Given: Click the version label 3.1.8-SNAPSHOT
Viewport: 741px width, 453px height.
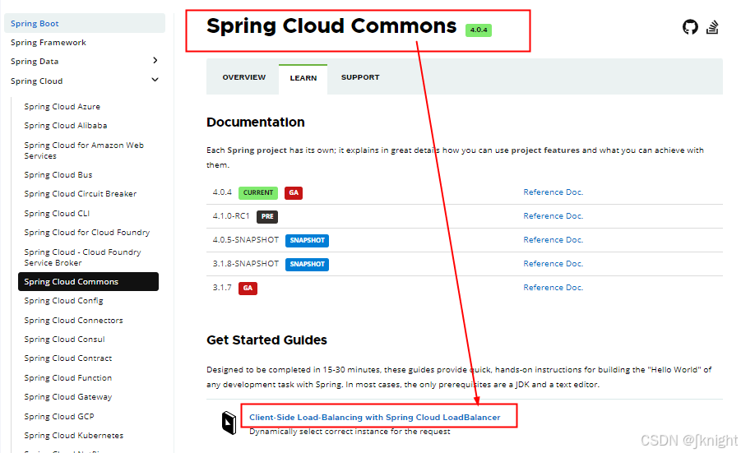Looking at the screenshot, I should tap(245, 264).
